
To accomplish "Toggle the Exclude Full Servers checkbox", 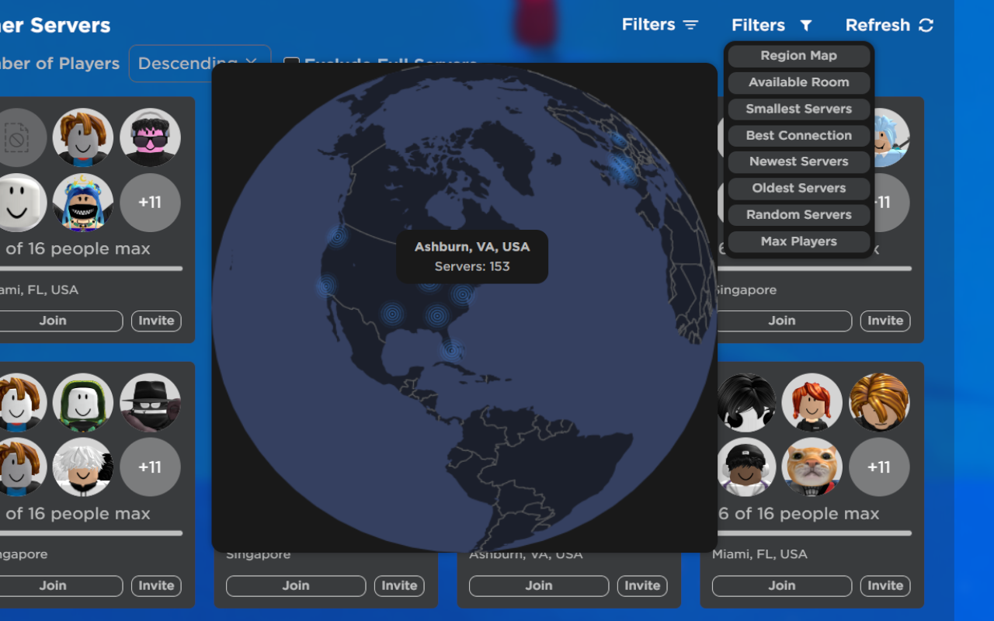I will (x=291, y=64).
